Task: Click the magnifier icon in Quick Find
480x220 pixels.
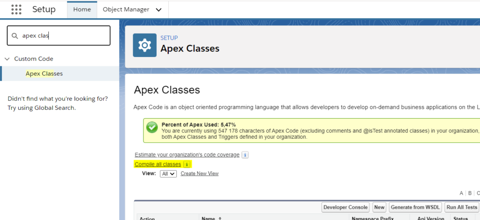Action: tap(15, 35)
